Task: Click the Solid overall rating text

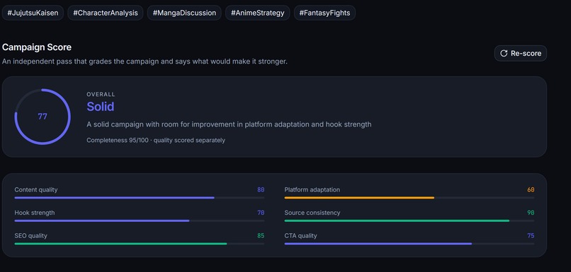Action: tap(101, 107)
